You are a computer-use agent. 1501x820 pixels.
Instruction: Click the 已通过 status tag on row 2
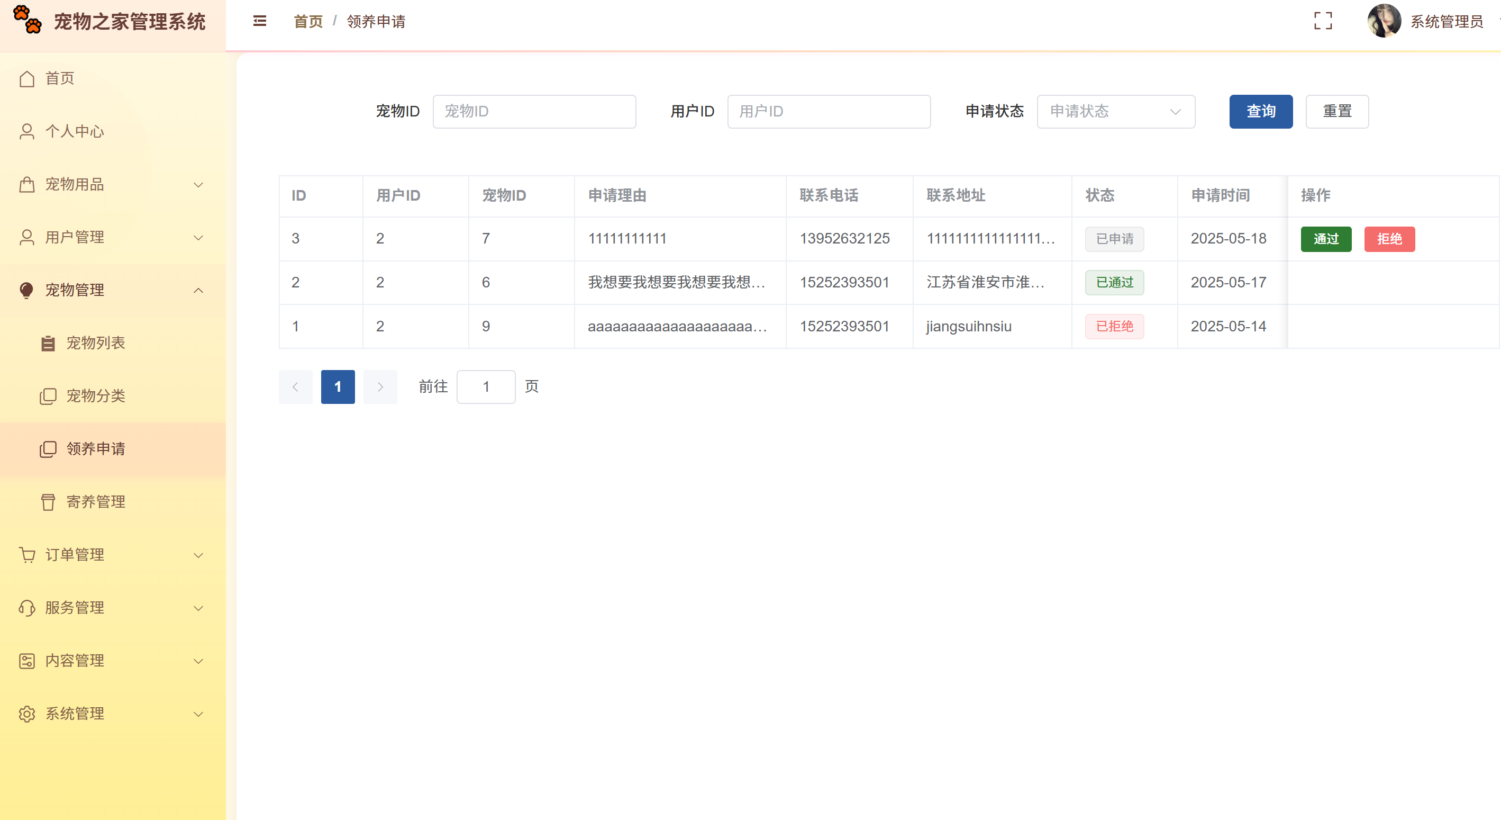click(1114, 282)
